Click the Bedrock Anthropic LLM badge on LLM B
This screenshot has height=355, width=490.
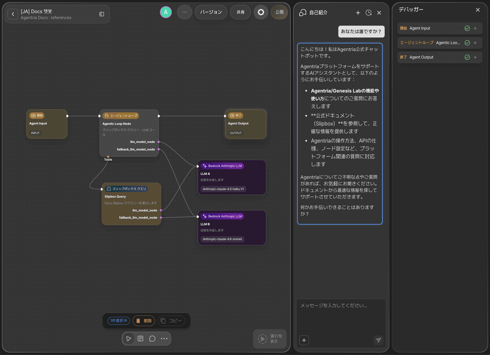pos(222,217)
